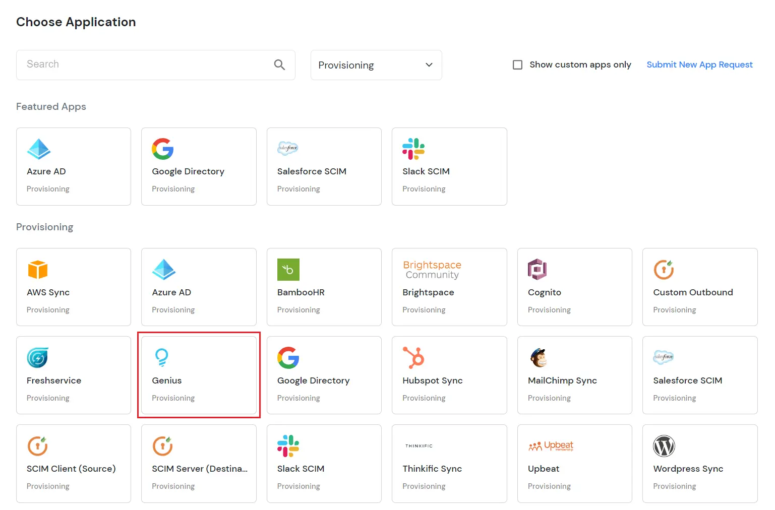Choose the Brightspace app name

[428, 292]
